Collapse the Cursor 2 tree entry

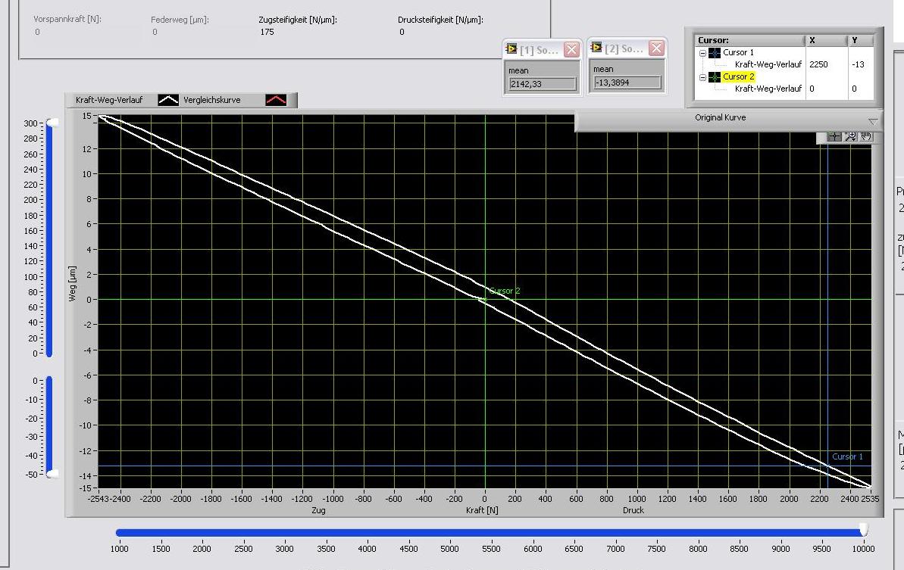point(702,77)
